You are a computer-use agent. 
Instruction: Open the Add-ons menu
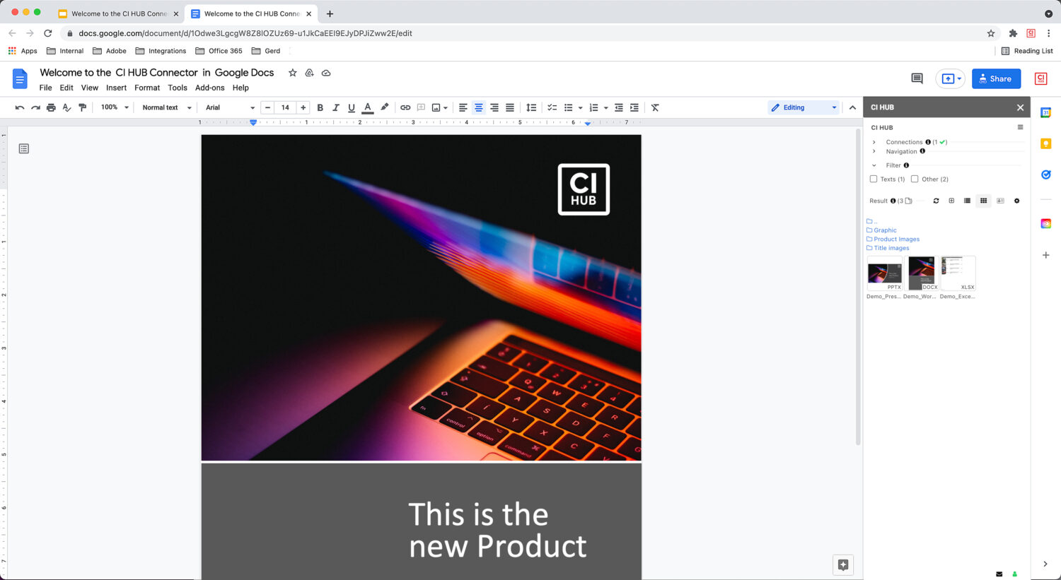(x=210, y=88)
